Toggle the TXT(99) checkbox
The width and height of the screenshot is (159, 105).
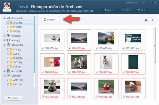(8, 62)
